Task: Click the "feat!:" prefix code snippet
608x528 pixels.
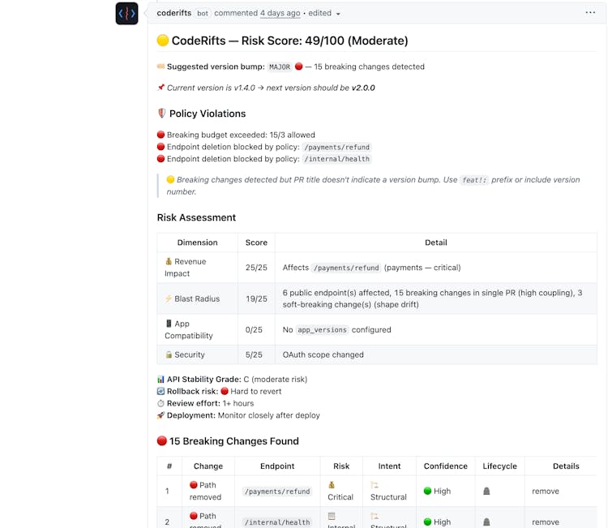Action: click(x=474, y=180)
